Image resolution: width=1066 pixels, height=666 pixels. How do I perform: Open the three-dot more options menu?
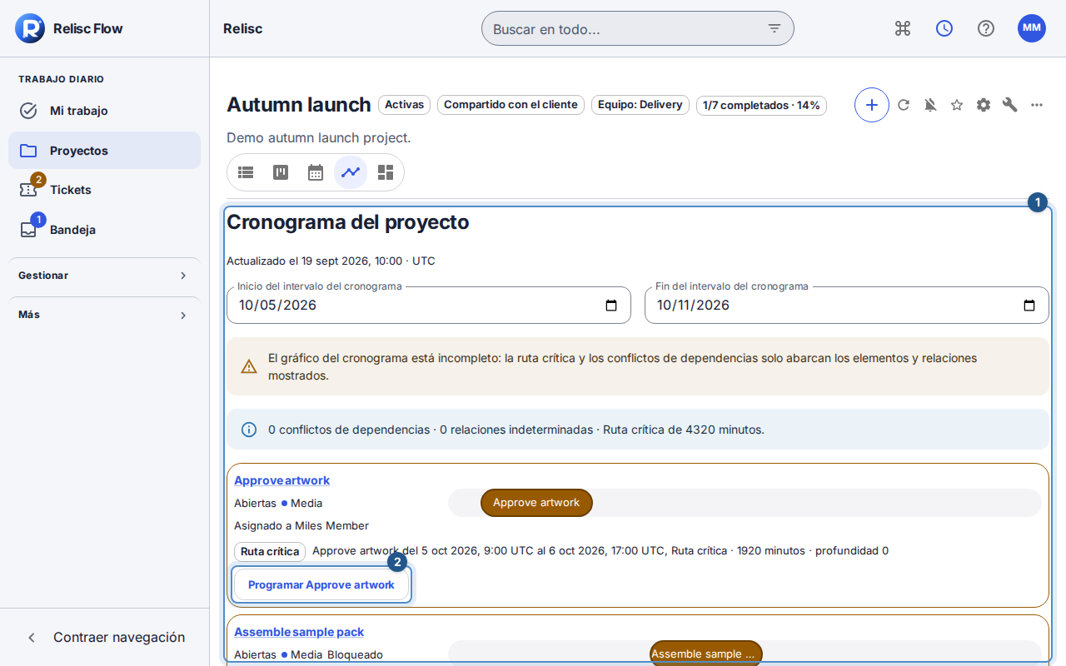click(1037, 105)
